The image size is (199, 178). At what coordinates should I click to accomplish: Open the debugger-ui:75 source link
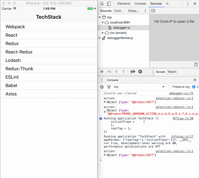pos(181,93)
